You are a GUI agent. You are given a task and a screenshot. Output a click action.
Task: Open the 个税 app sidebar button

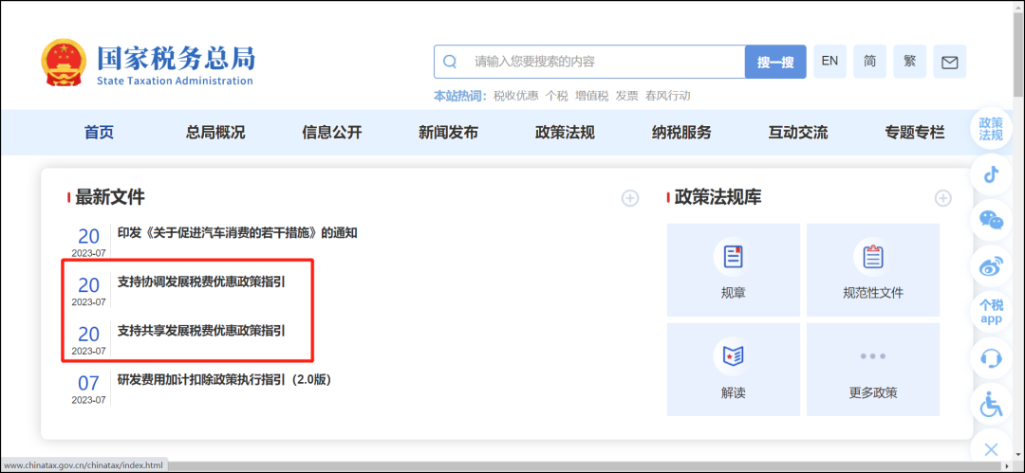992,312
